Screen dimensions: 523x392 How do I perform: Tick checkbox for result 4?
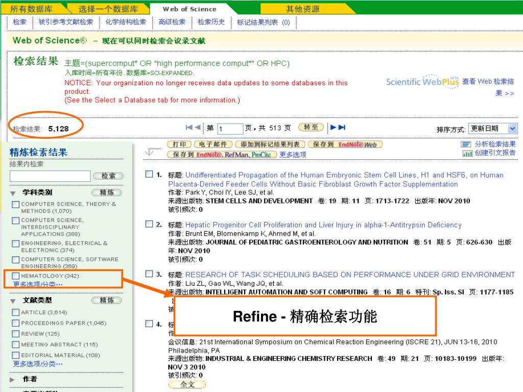coord(149,324)
